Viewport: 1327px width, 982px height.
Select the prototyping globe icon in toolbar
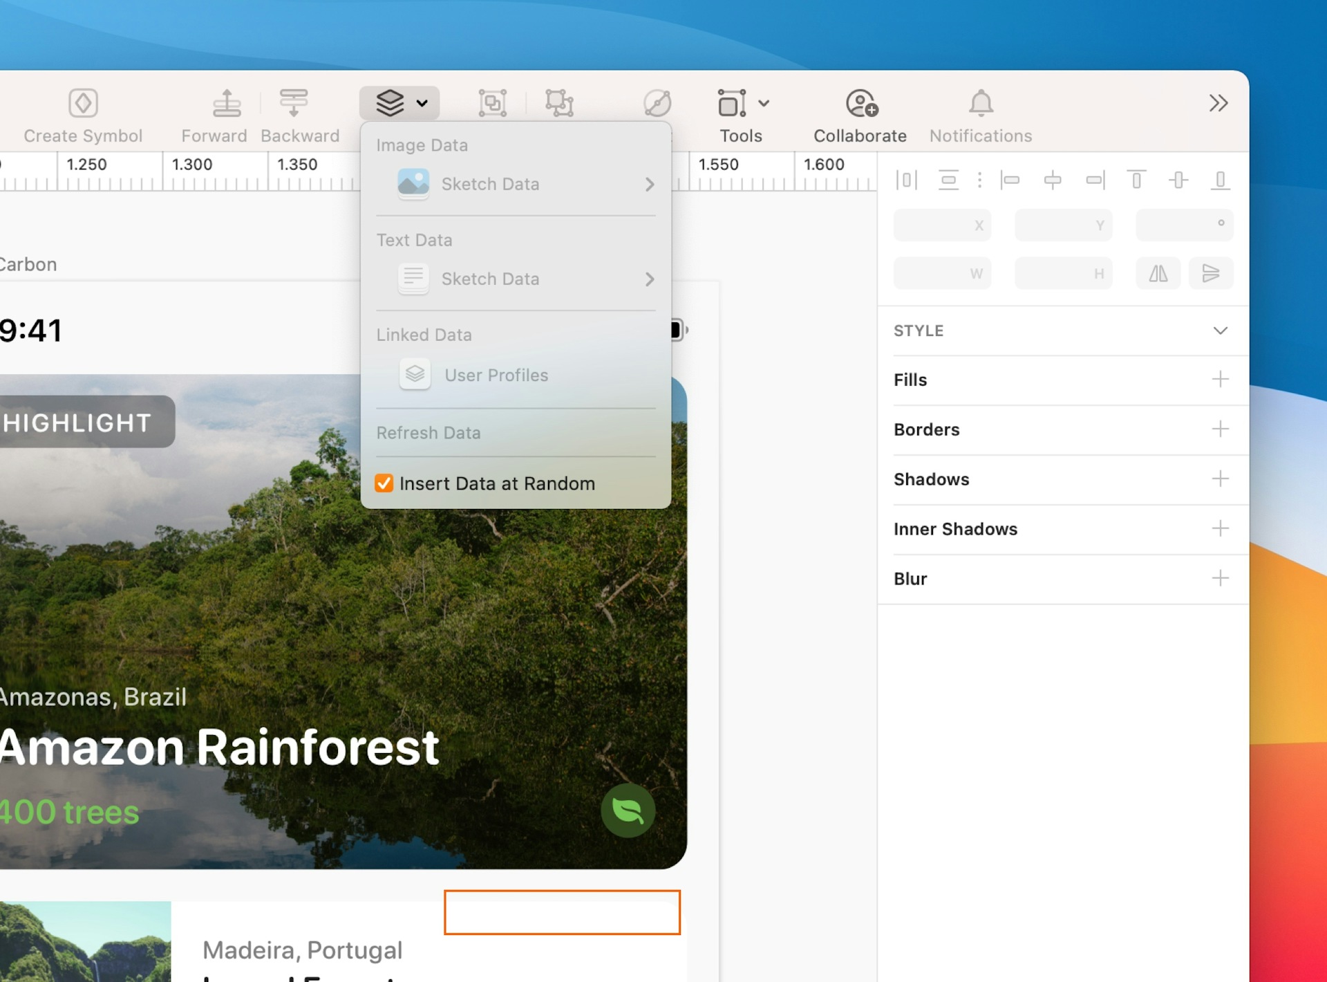tap(657, 103)
